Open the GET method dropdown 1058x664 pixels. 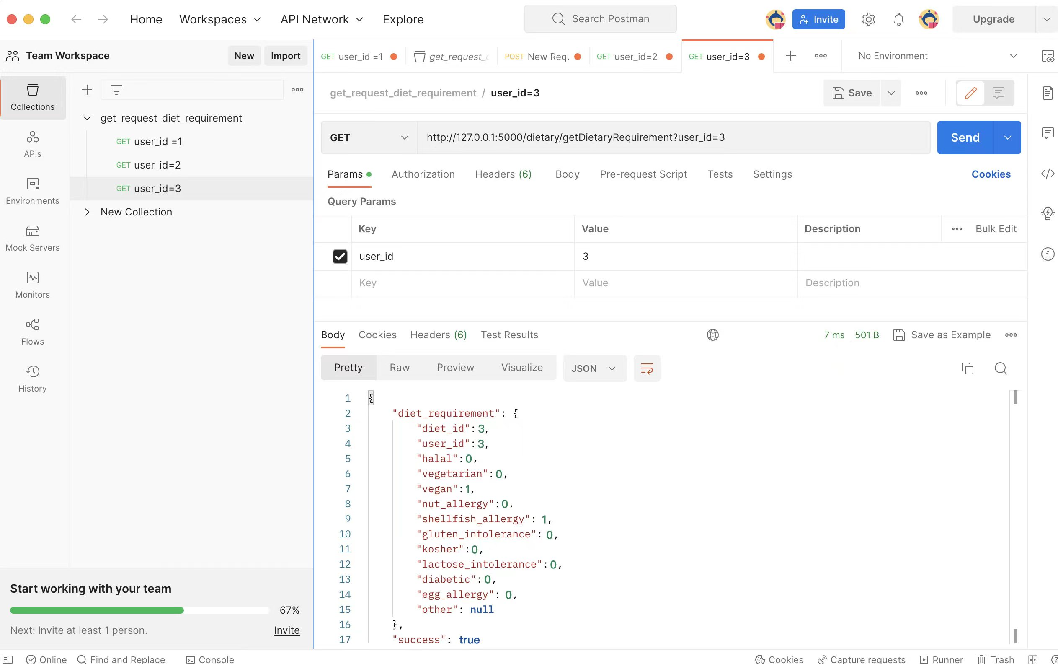(x=368, y=137)
